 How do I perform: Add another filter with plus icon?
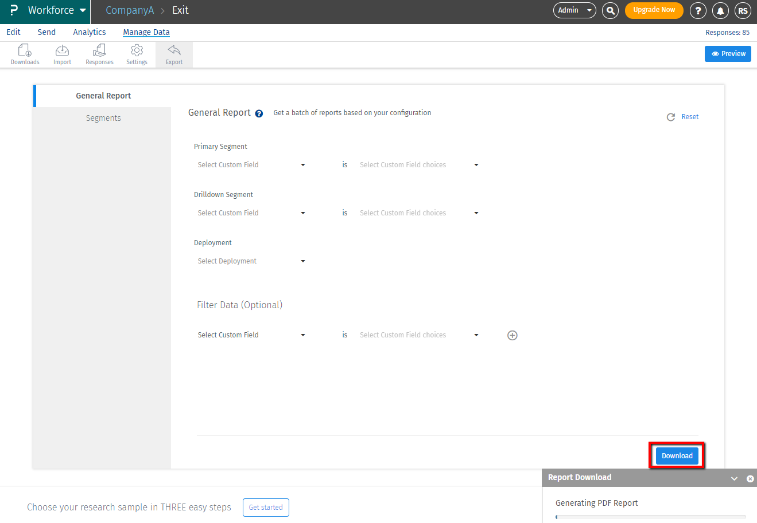pyautogui.click(x=513, y=336)
